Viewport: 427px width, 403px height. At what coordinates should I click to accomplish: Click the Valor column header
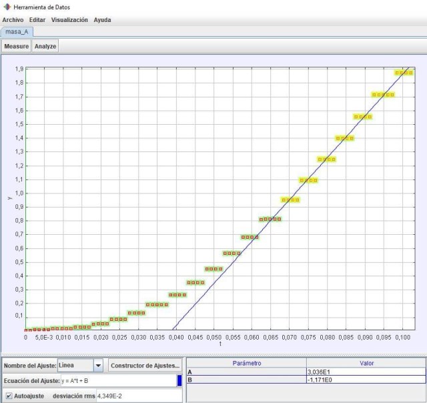[364, 362]
